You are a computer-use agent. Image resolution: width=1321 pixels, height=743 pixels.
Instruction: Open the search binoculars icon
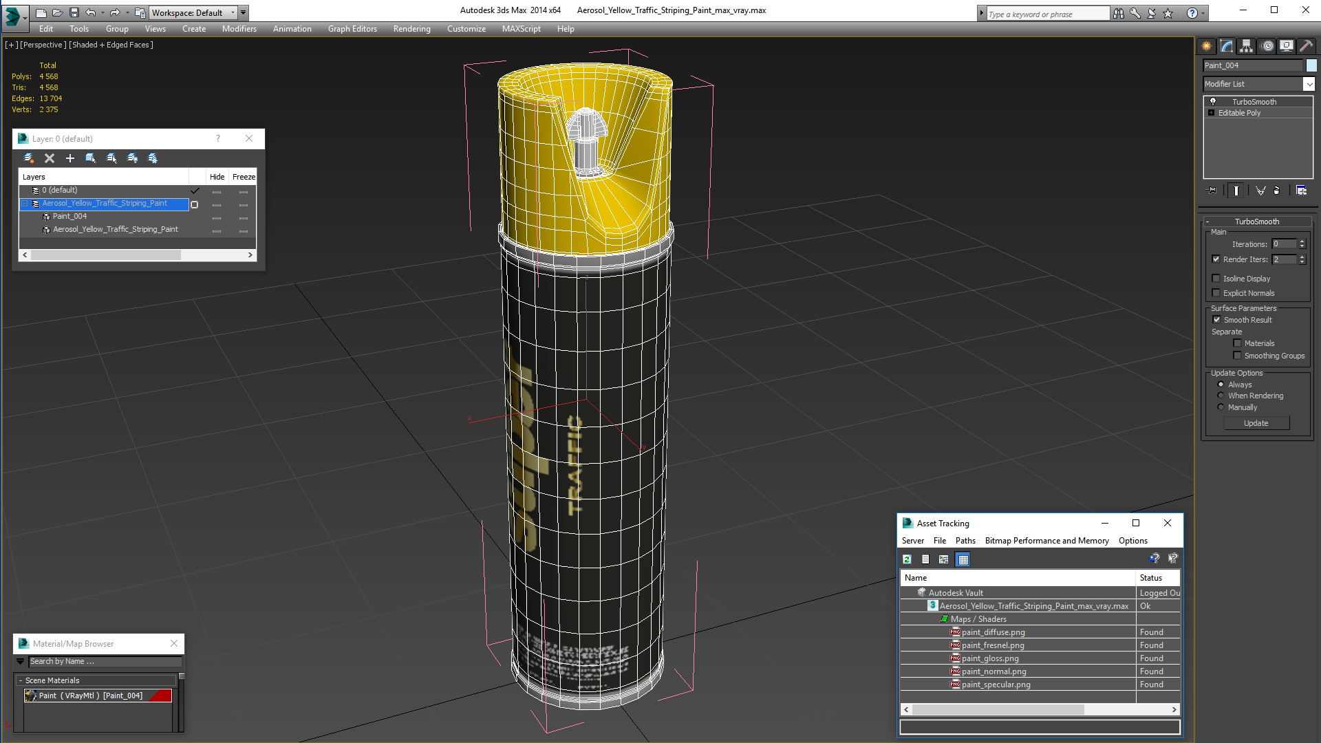pyautogui.click(x=1119, y=13)
